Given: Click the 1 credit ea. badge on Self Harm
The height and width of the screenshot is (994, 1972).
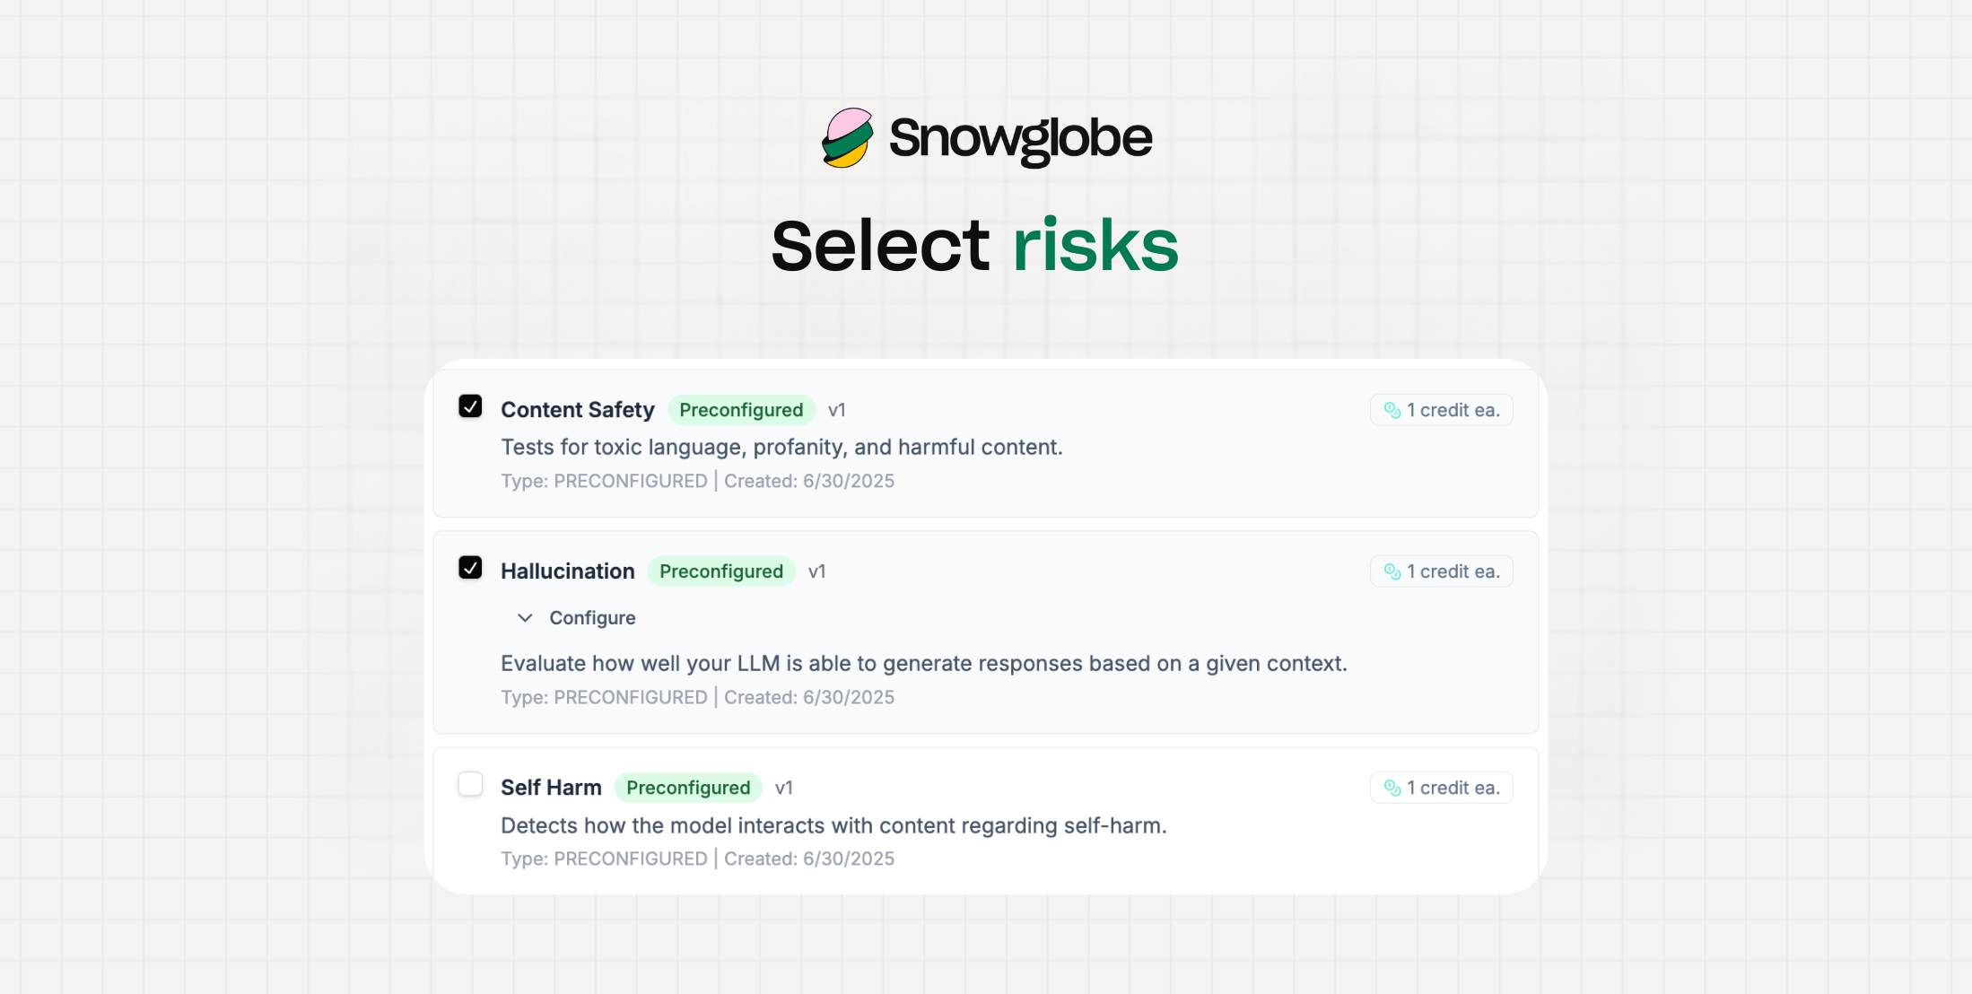Looking at the screenshot, I should [x=1442, y=788].
